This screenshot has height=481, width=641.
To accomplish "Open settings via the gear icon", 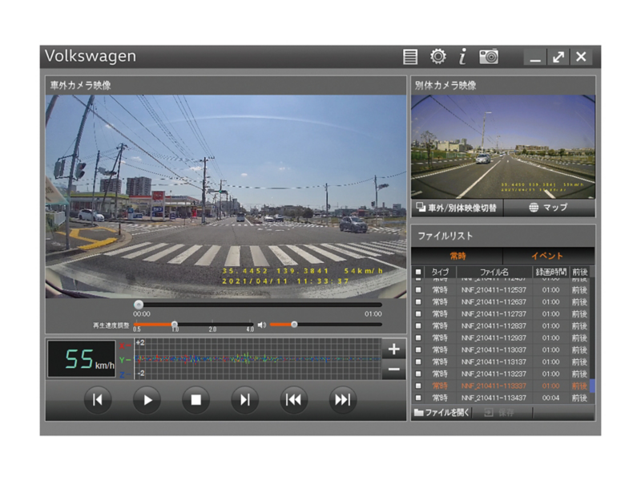I will tap(437, 56).
